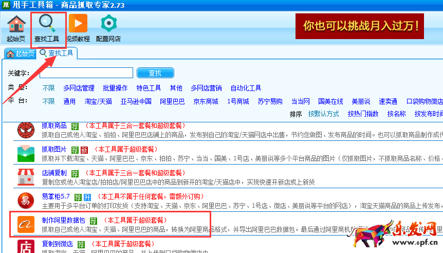Image resolution: width=443 pixels, height=253 pixels.
Task: Click the 抓取图片 note （本工具属于超级套餐）
Action: coord(126,149)
